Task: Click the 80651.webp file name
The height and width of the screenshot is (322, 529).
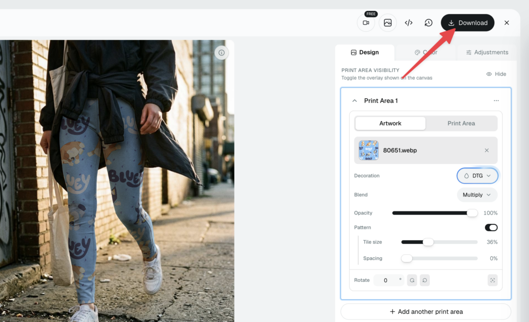Action: pyautogui.click(x=400, y=150)
